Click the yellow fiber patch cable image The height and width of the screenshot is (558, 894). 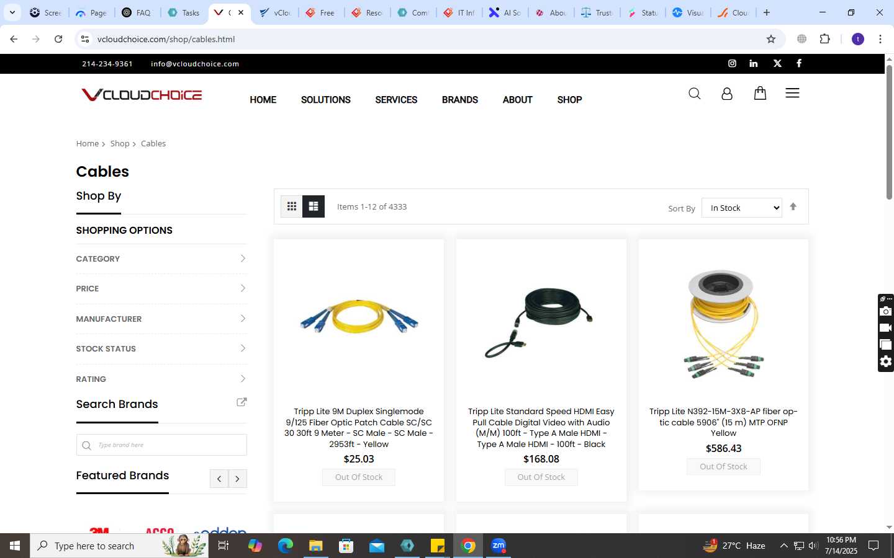(x=359, y=317)
